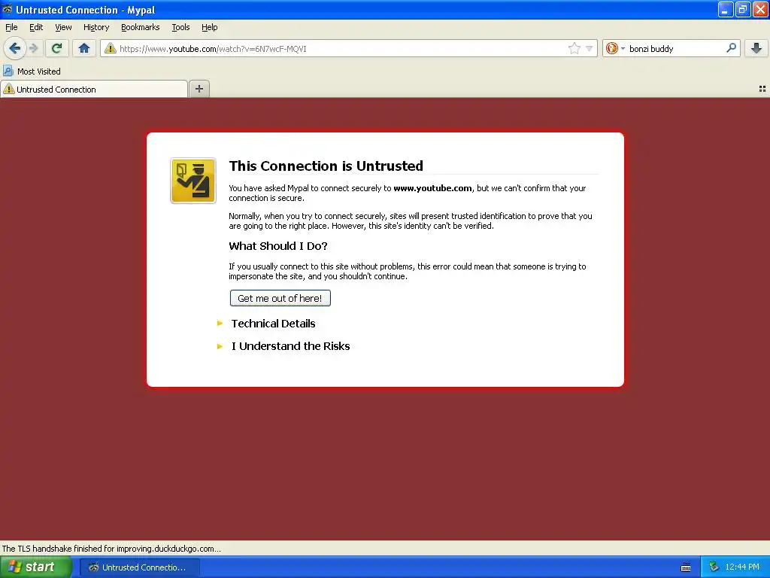This screenshot has height=578, width=770.
Task: Open the URL history dropdown arrow
Action: pyautogui.click(x=589, y=48)
